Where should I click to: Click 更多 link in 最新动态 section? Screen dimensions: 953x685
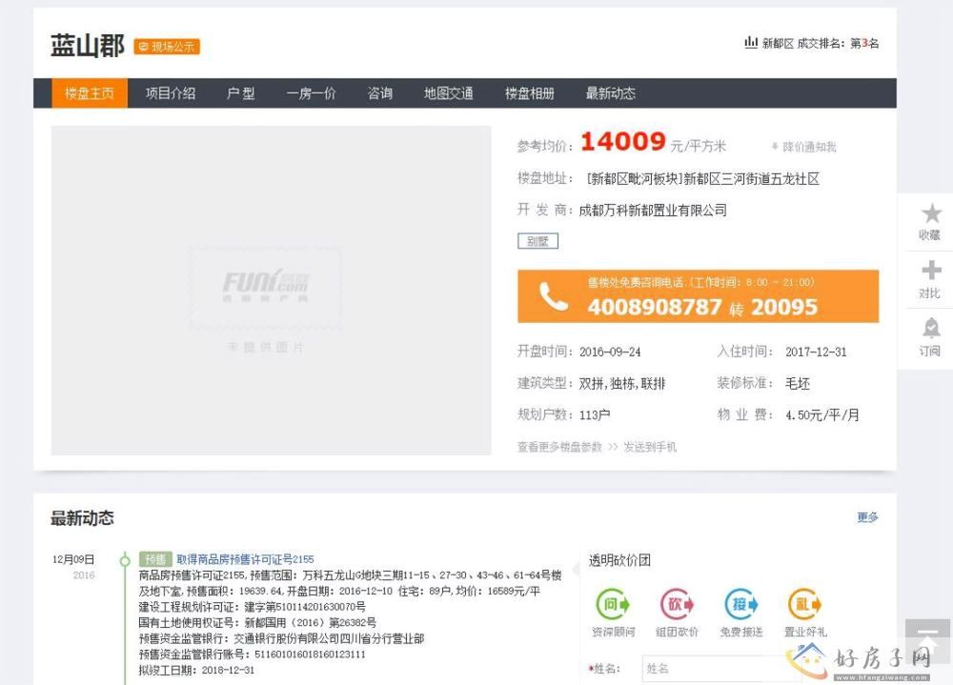tap(867, 517)
